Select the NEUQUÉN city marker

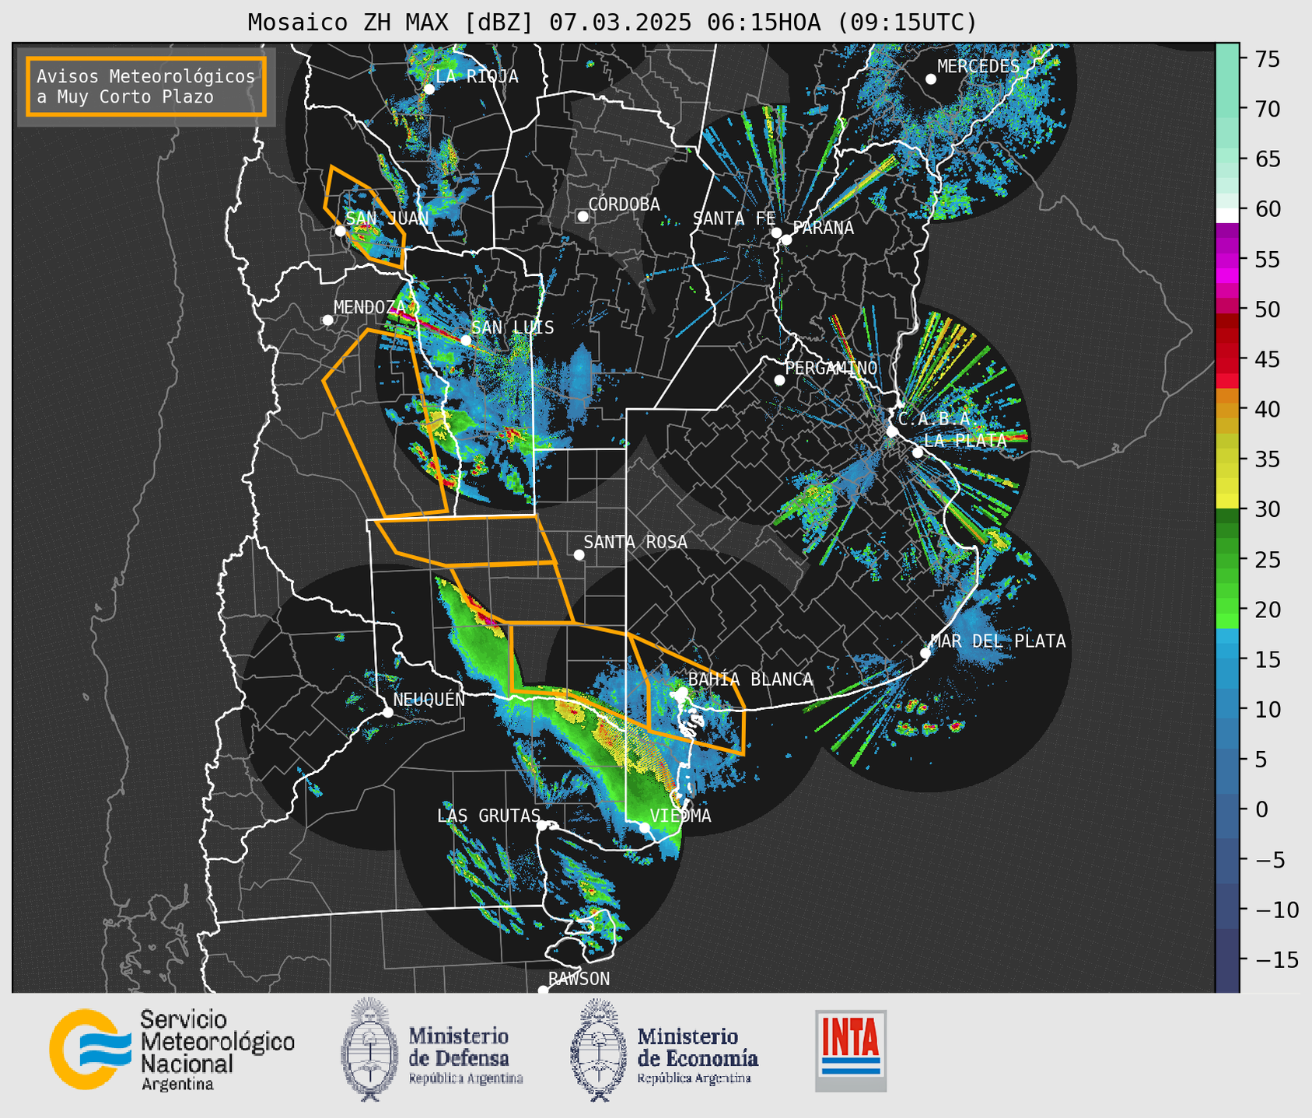click(388, 712)
